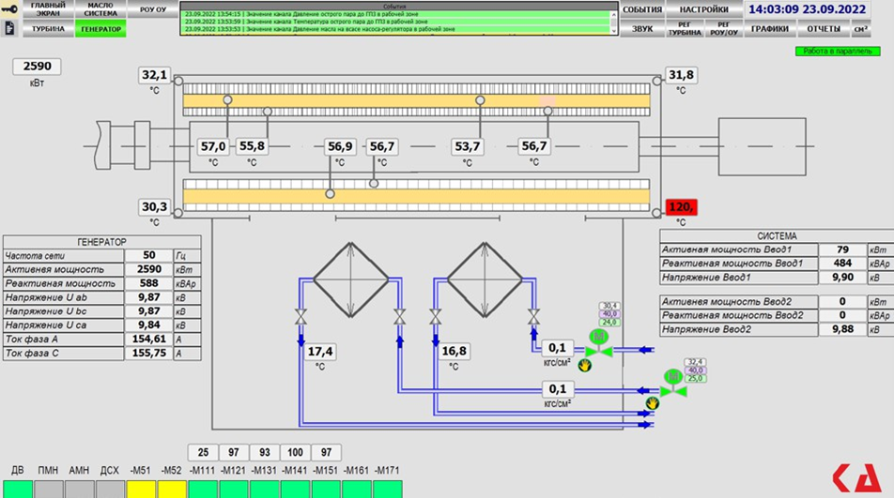The height and width of the screenshot is (498, 894).
Task: Click the red company logo
Action: tap(857, 477)
